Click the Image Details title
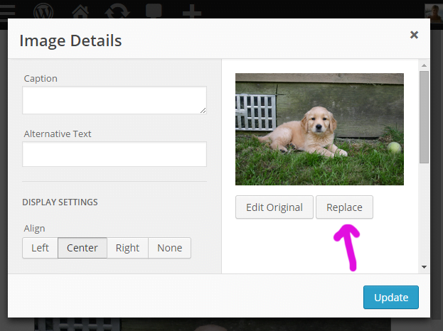The height and width of the screenshot is (331, 443). [70, 40]
